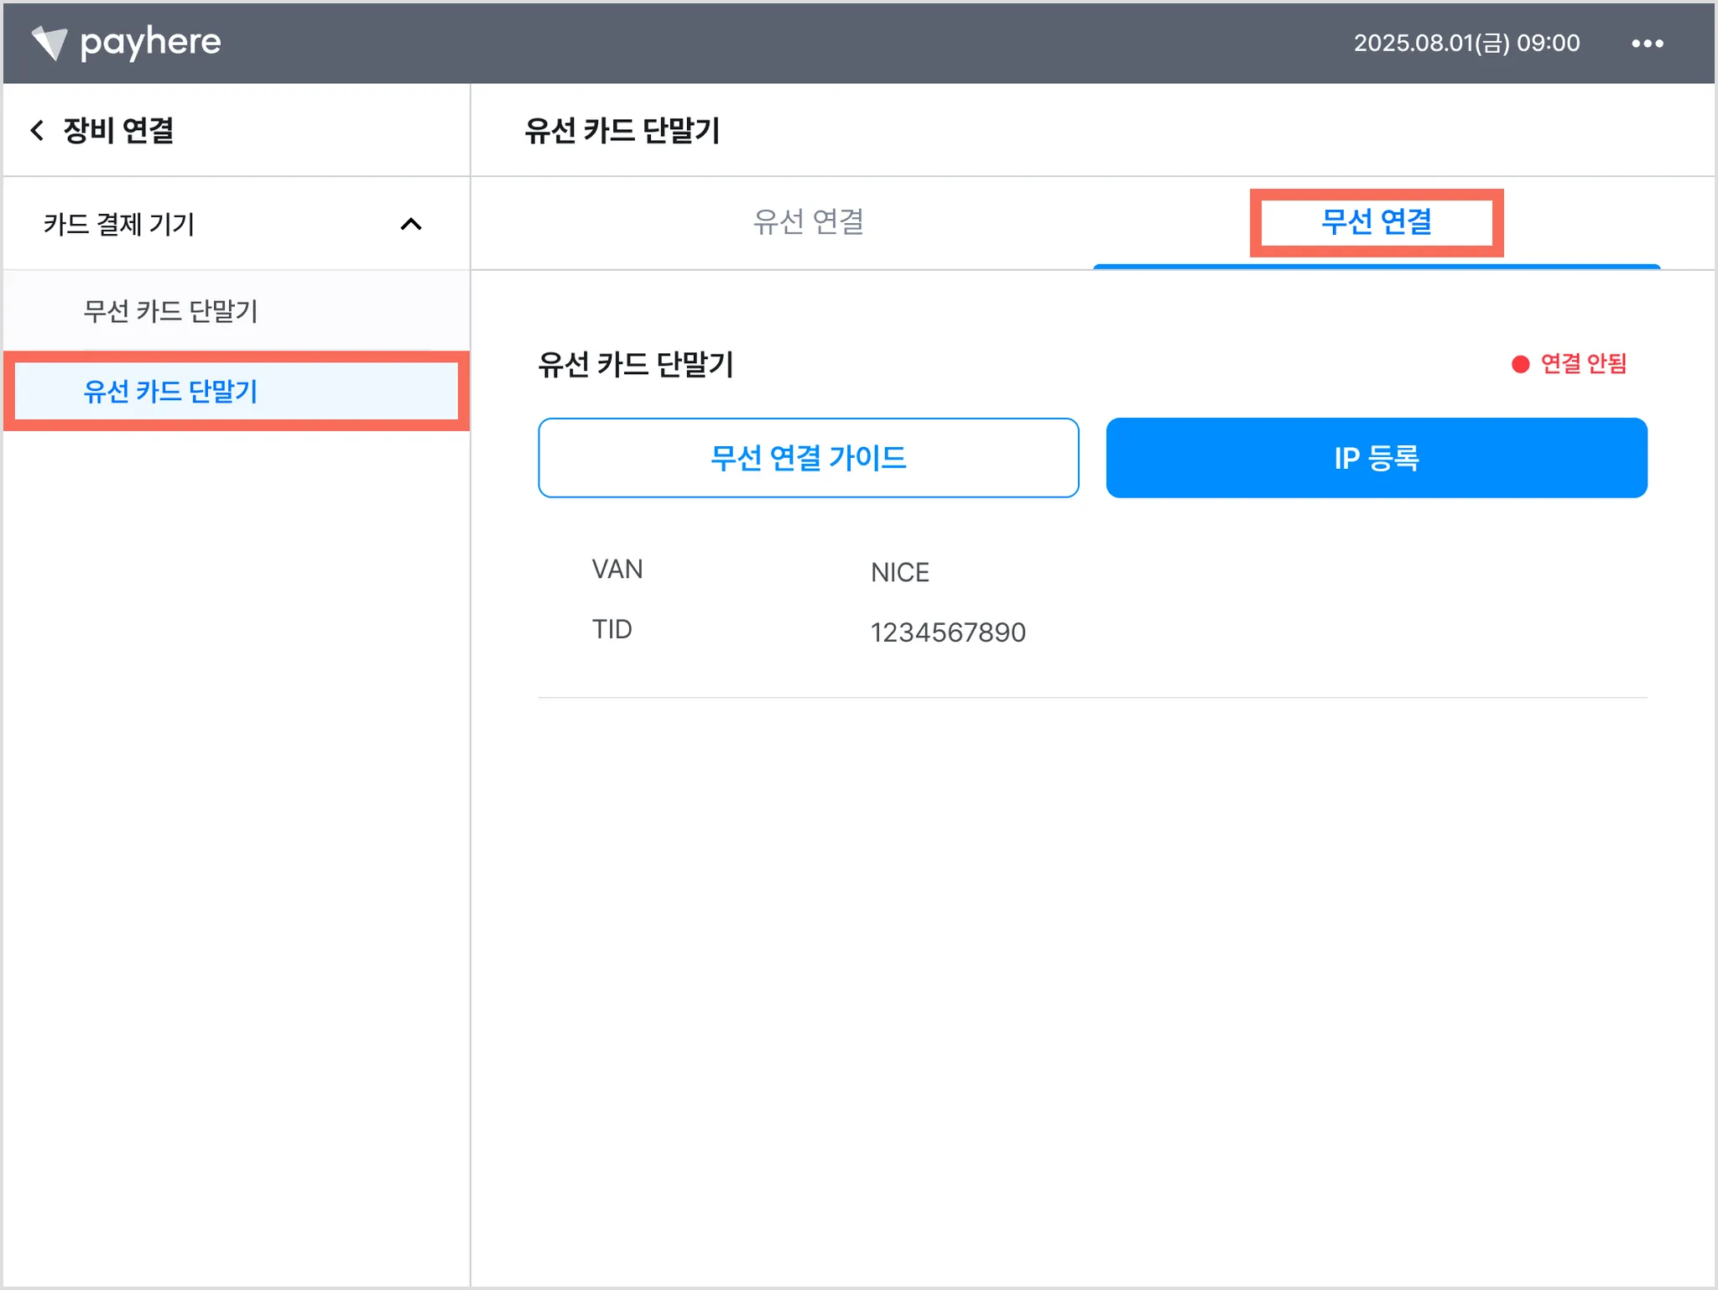Click the 유선 카드 단말기 page title
The image size is (1718, 1290).
[x=622, y=130]
